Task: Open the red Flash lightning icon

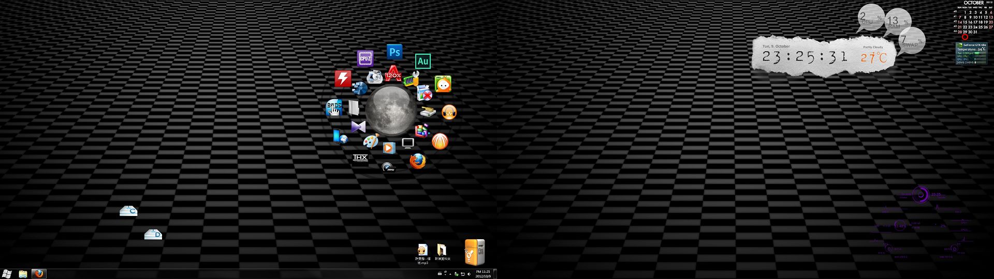Action: [x=343, y=79]
